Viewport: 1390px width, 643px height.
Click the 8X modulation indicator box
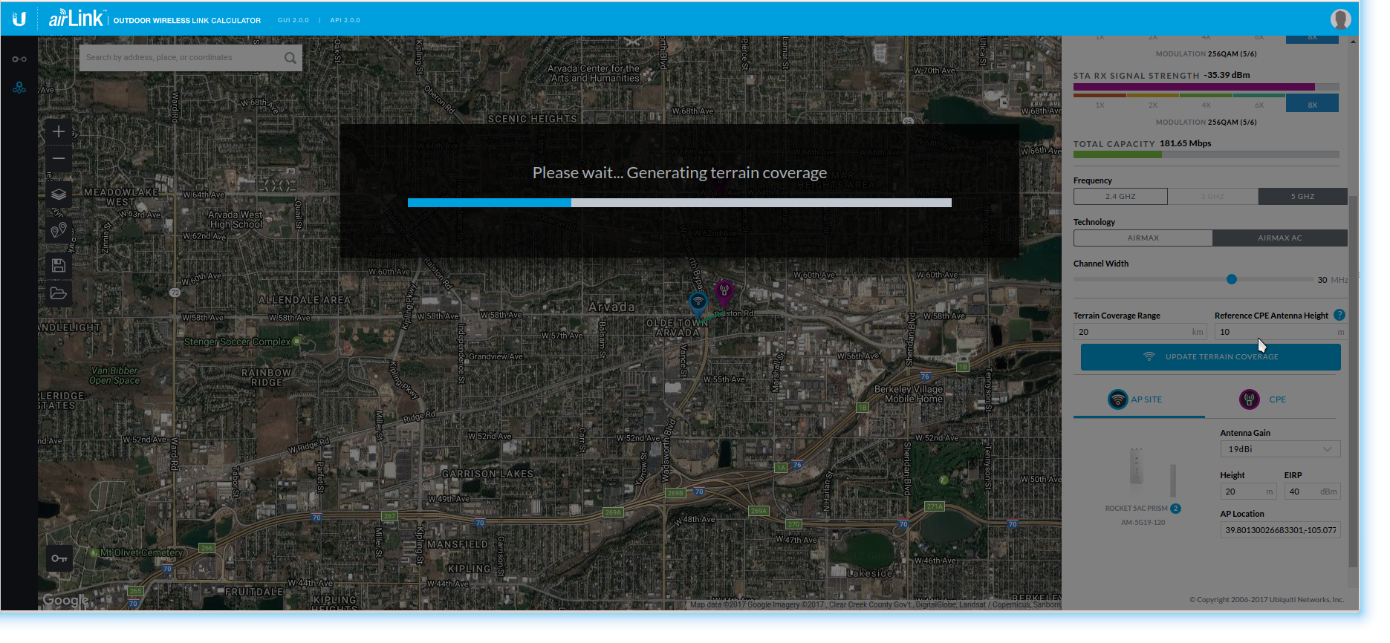1312,105
